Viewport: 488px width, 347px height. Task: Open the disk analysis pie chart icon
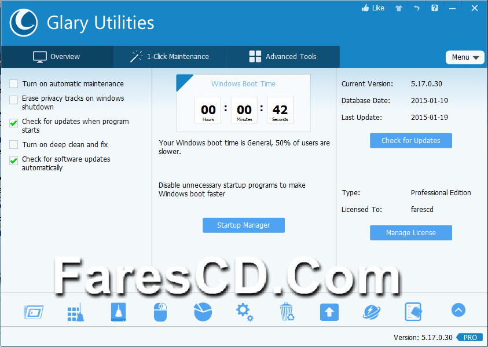[203, 312]
